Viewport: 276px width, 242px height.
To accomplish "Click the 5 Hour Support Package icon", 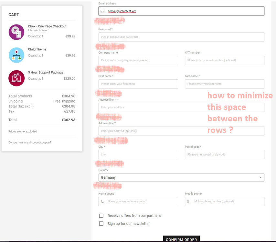I will pos(16,78).
